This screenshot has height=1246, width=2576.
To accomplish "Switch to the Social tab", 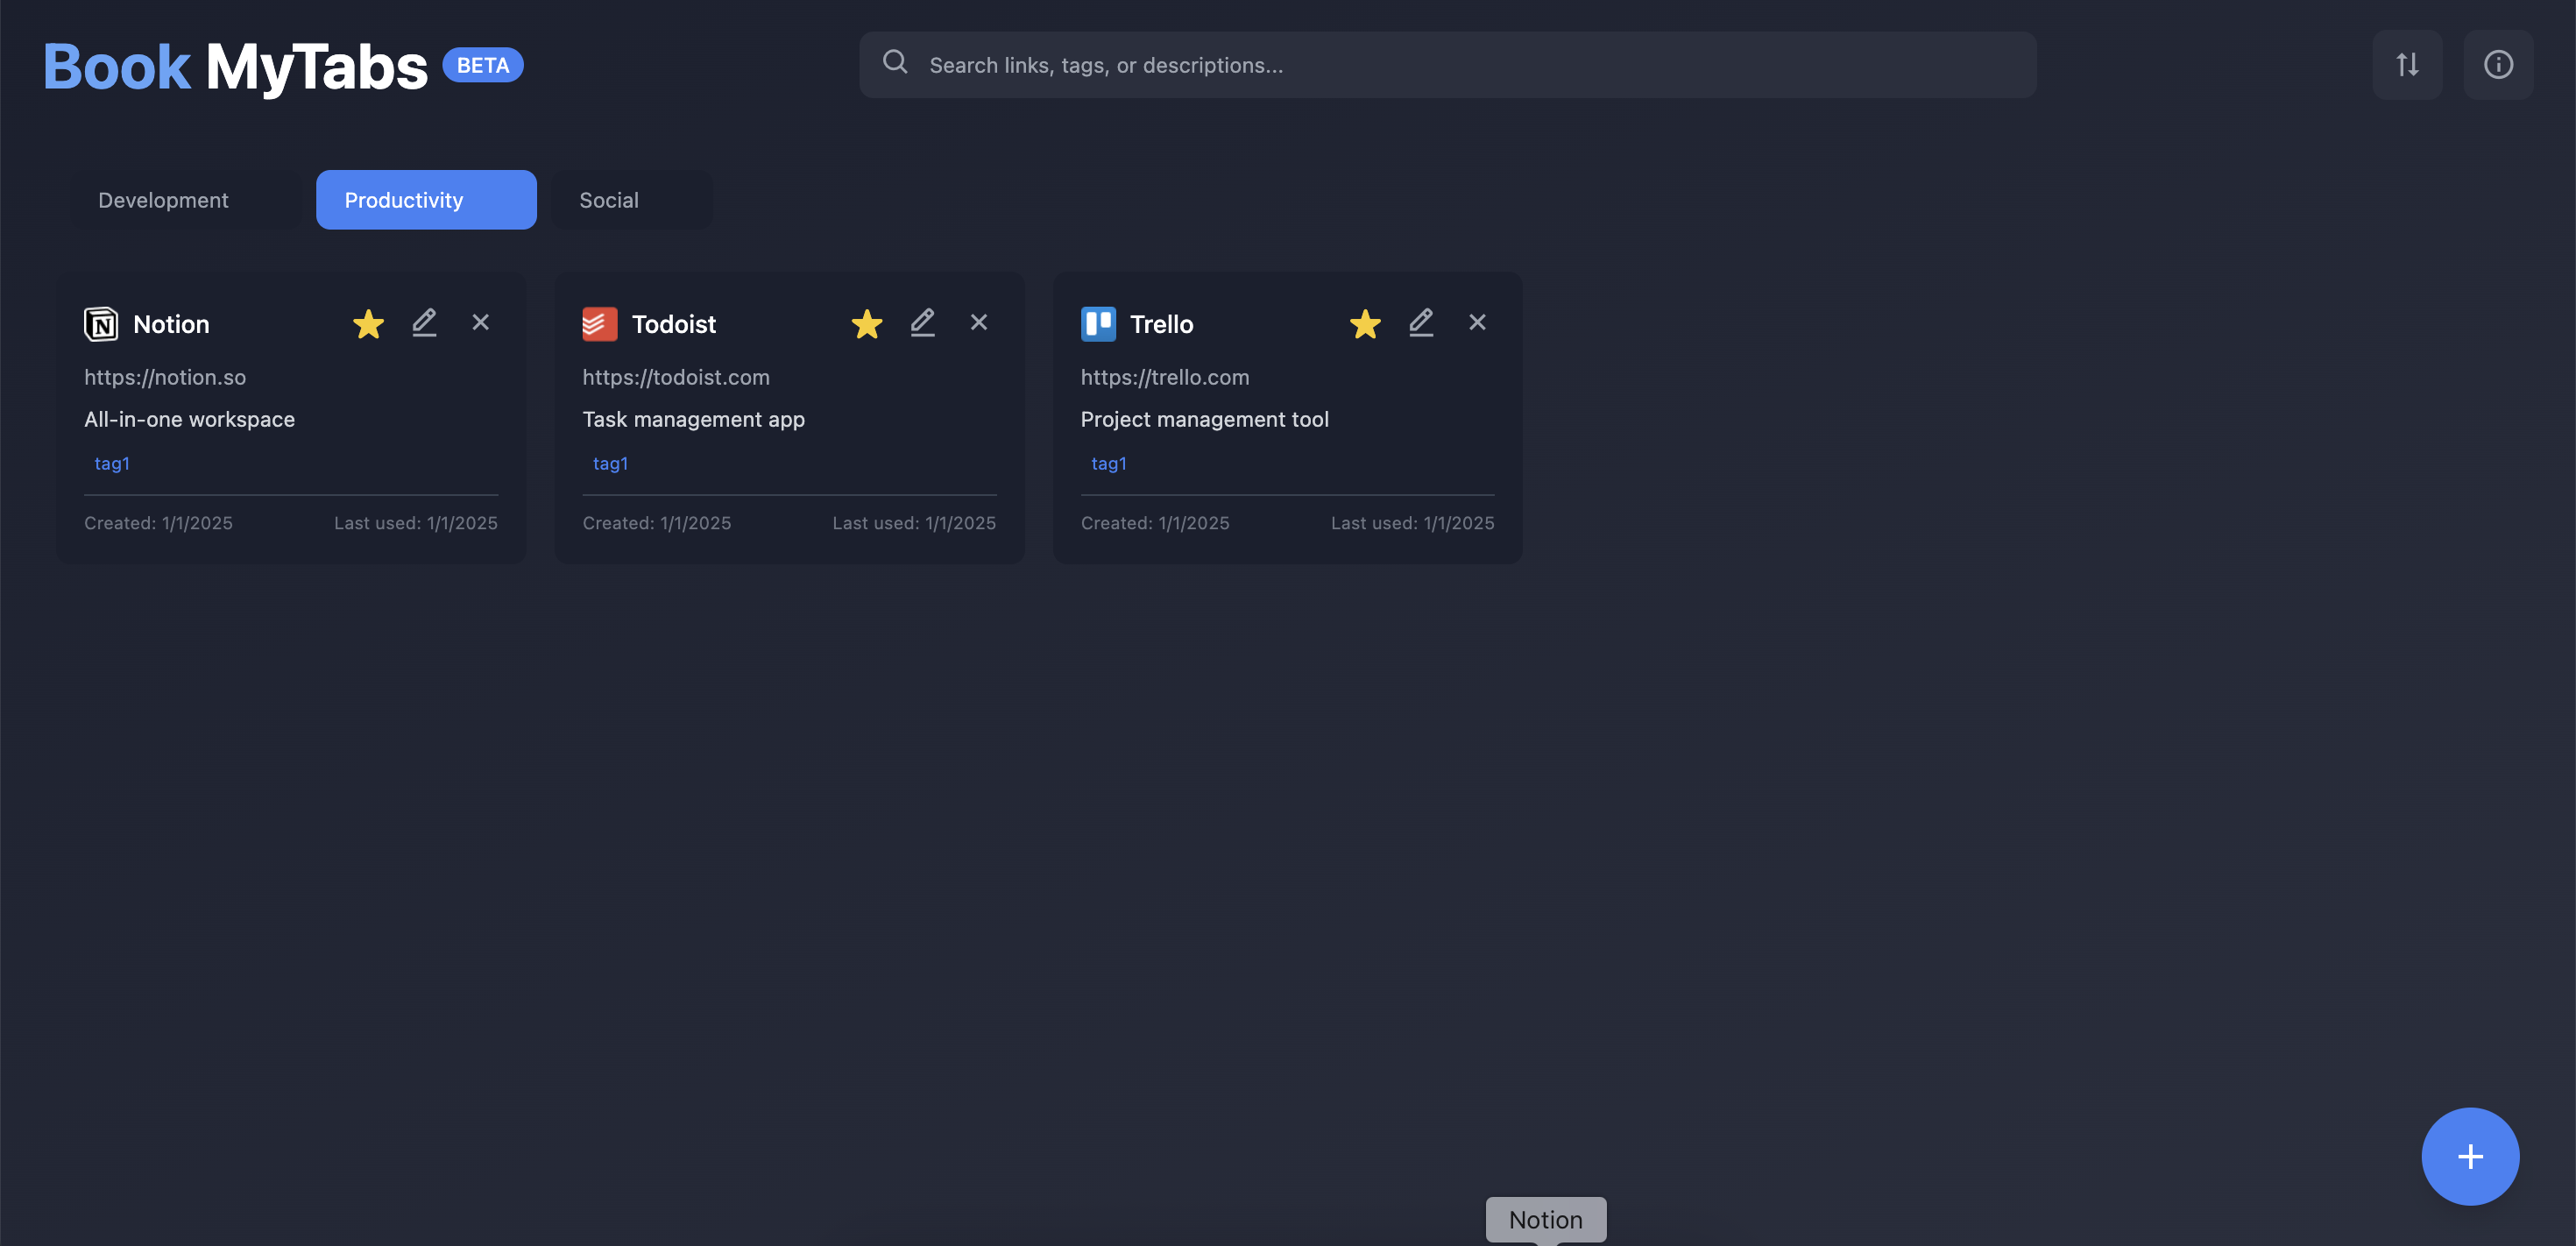I will [631, 200].
